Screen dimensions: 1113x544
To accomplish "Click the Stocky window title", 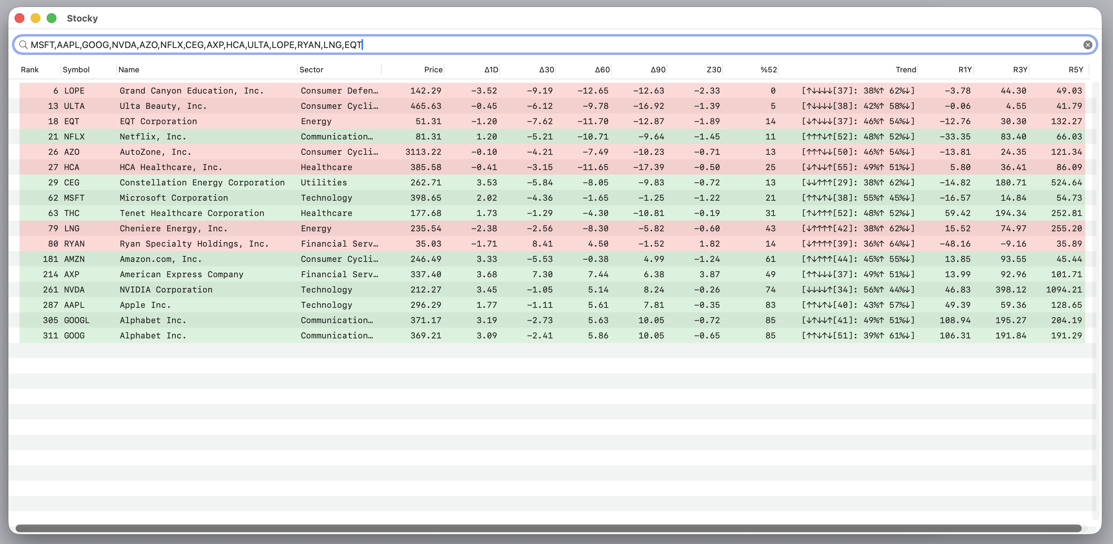I will (82, 18).
